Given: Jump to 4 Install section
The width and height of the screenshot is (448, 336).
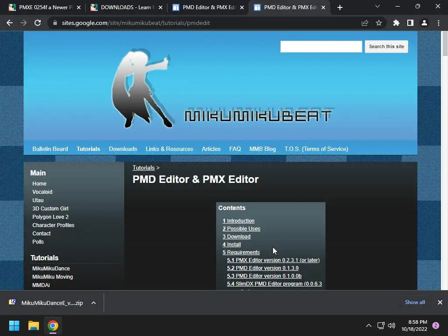Looking at the screenshot, I should click(x=232, y=244).
